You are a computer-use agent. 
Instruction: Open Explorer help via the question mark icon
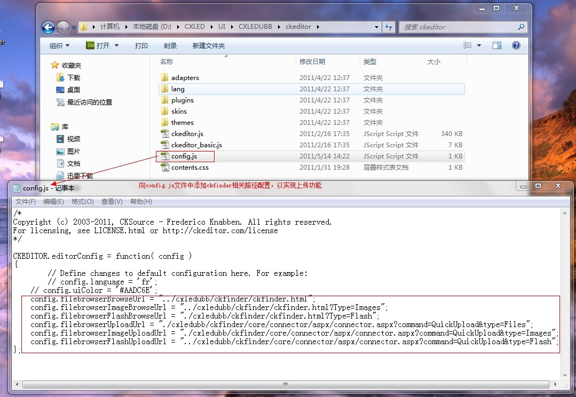(x=516, y=46)
